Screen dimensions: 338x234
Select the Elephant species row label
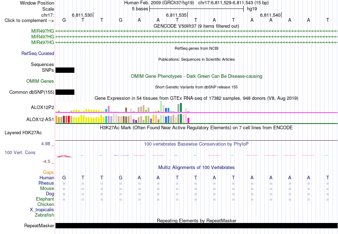pos(45,199)
